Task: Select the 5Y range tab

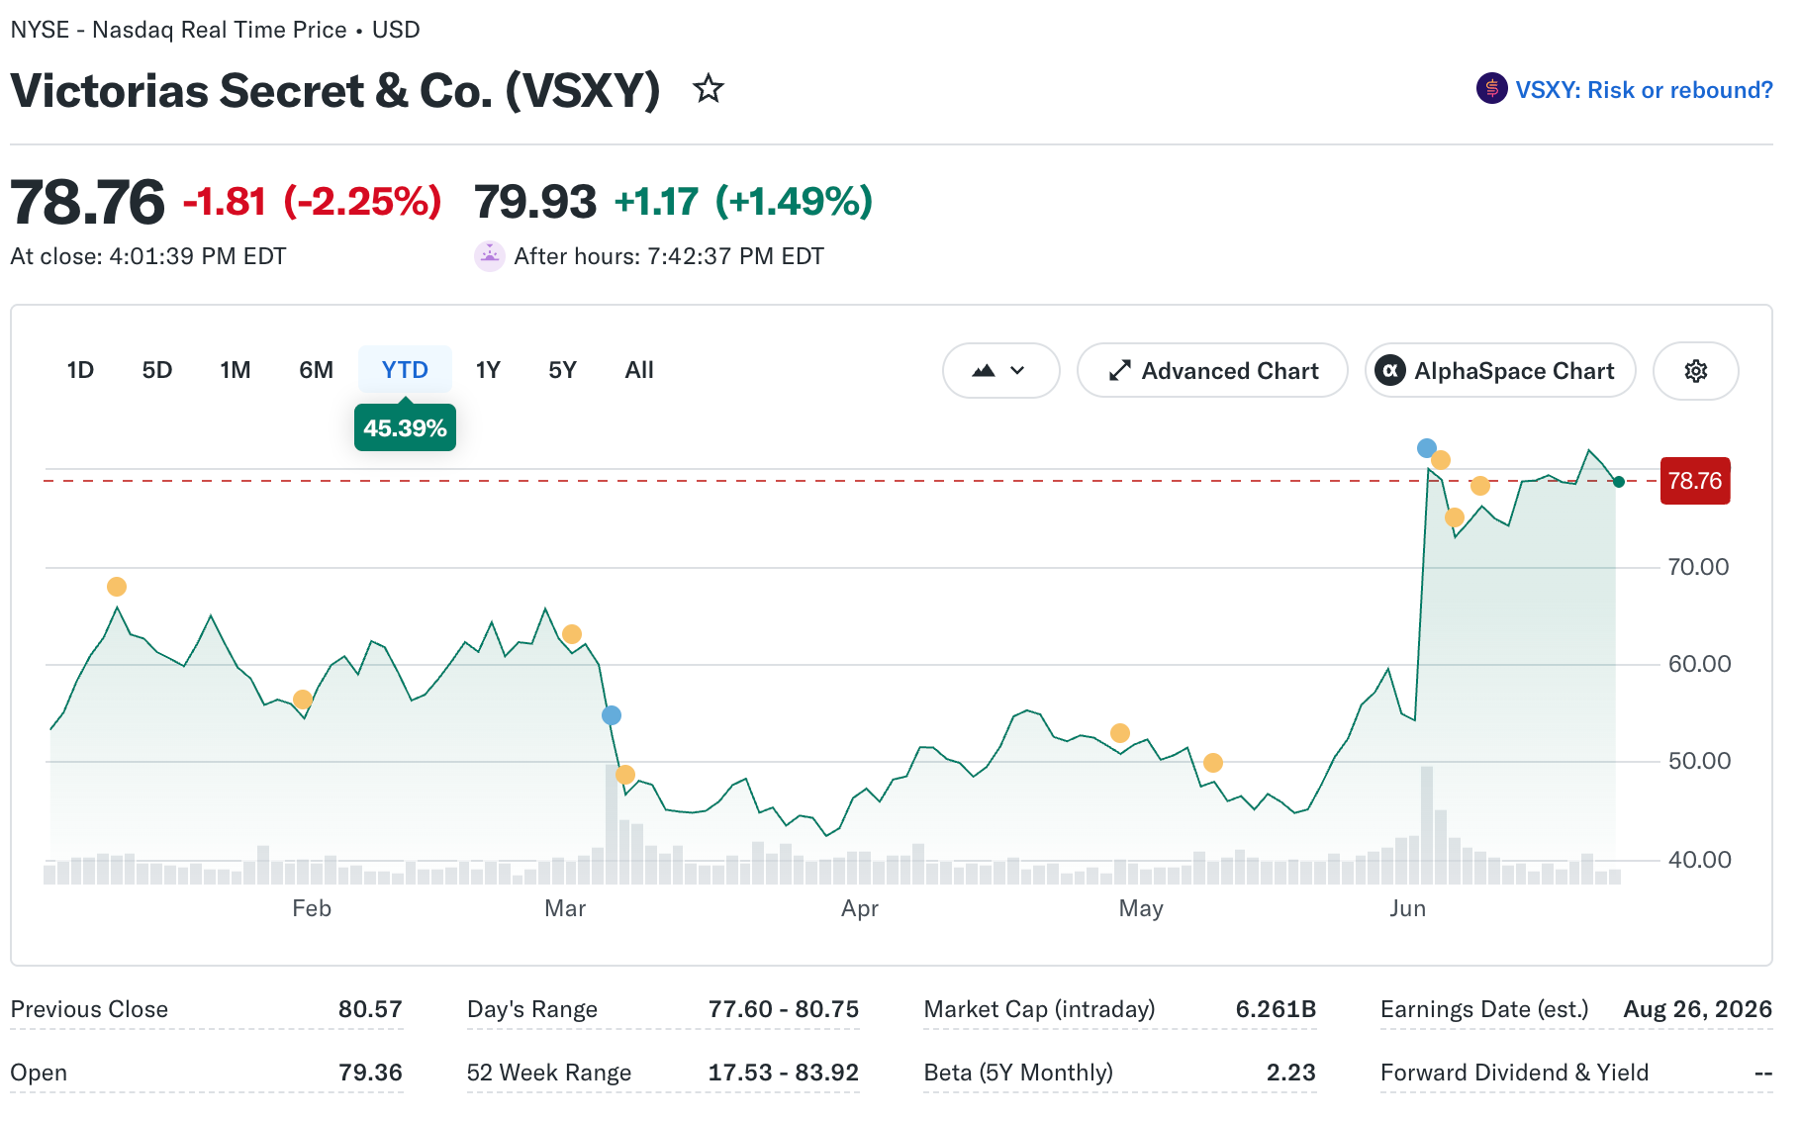Action: point(562,370)
